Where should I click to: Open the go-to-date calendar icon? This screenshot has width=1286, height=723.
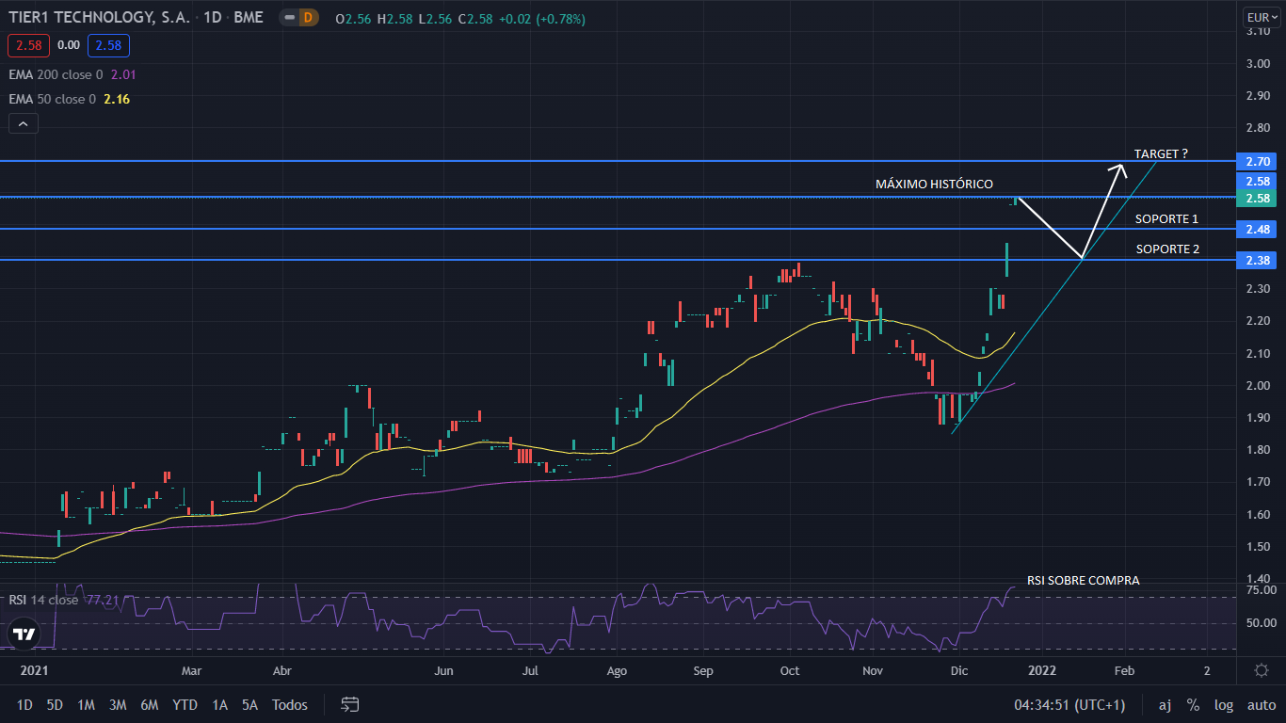pyautogui.click(x=350, y=704)
